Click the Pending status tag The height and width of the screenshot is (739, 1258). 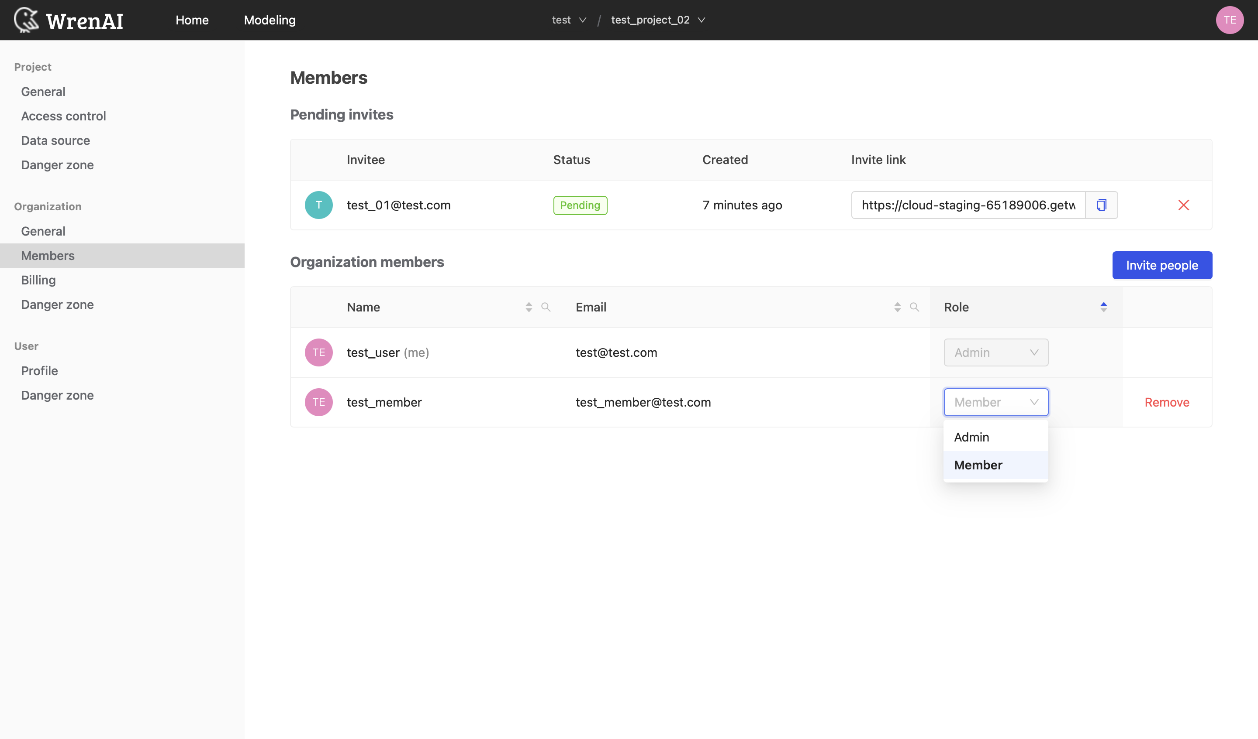pos(580,205)
